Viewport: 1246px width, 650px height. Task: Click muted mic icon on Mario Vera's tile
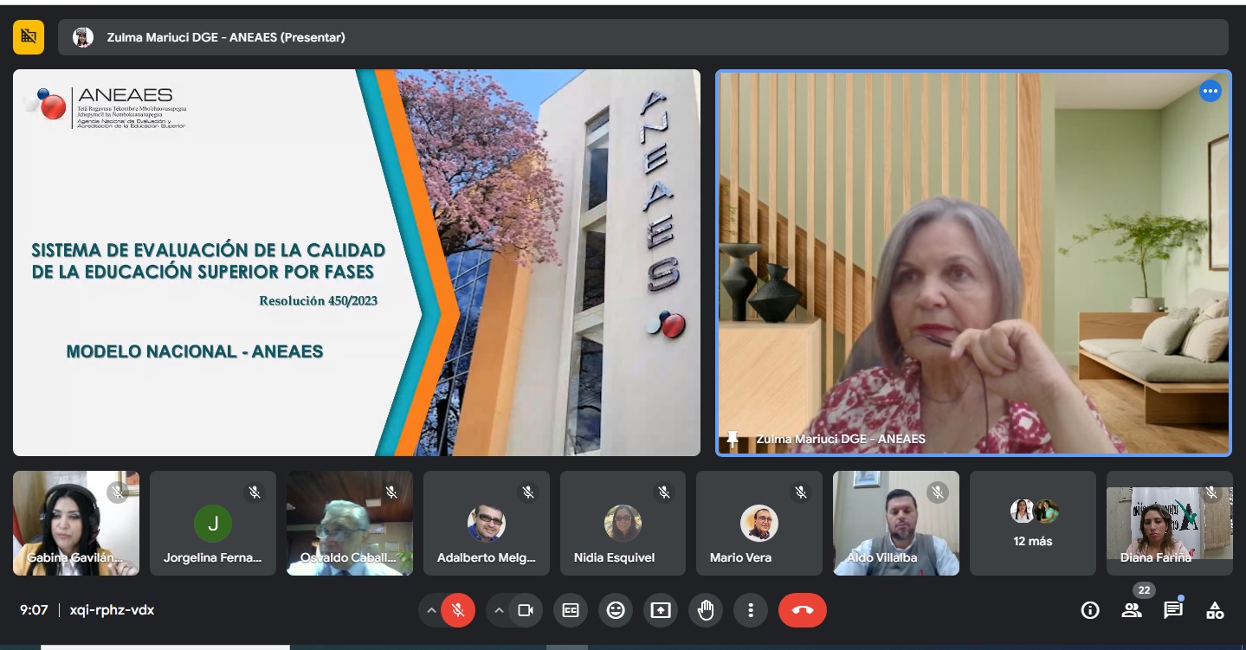(x=801, y=492)
